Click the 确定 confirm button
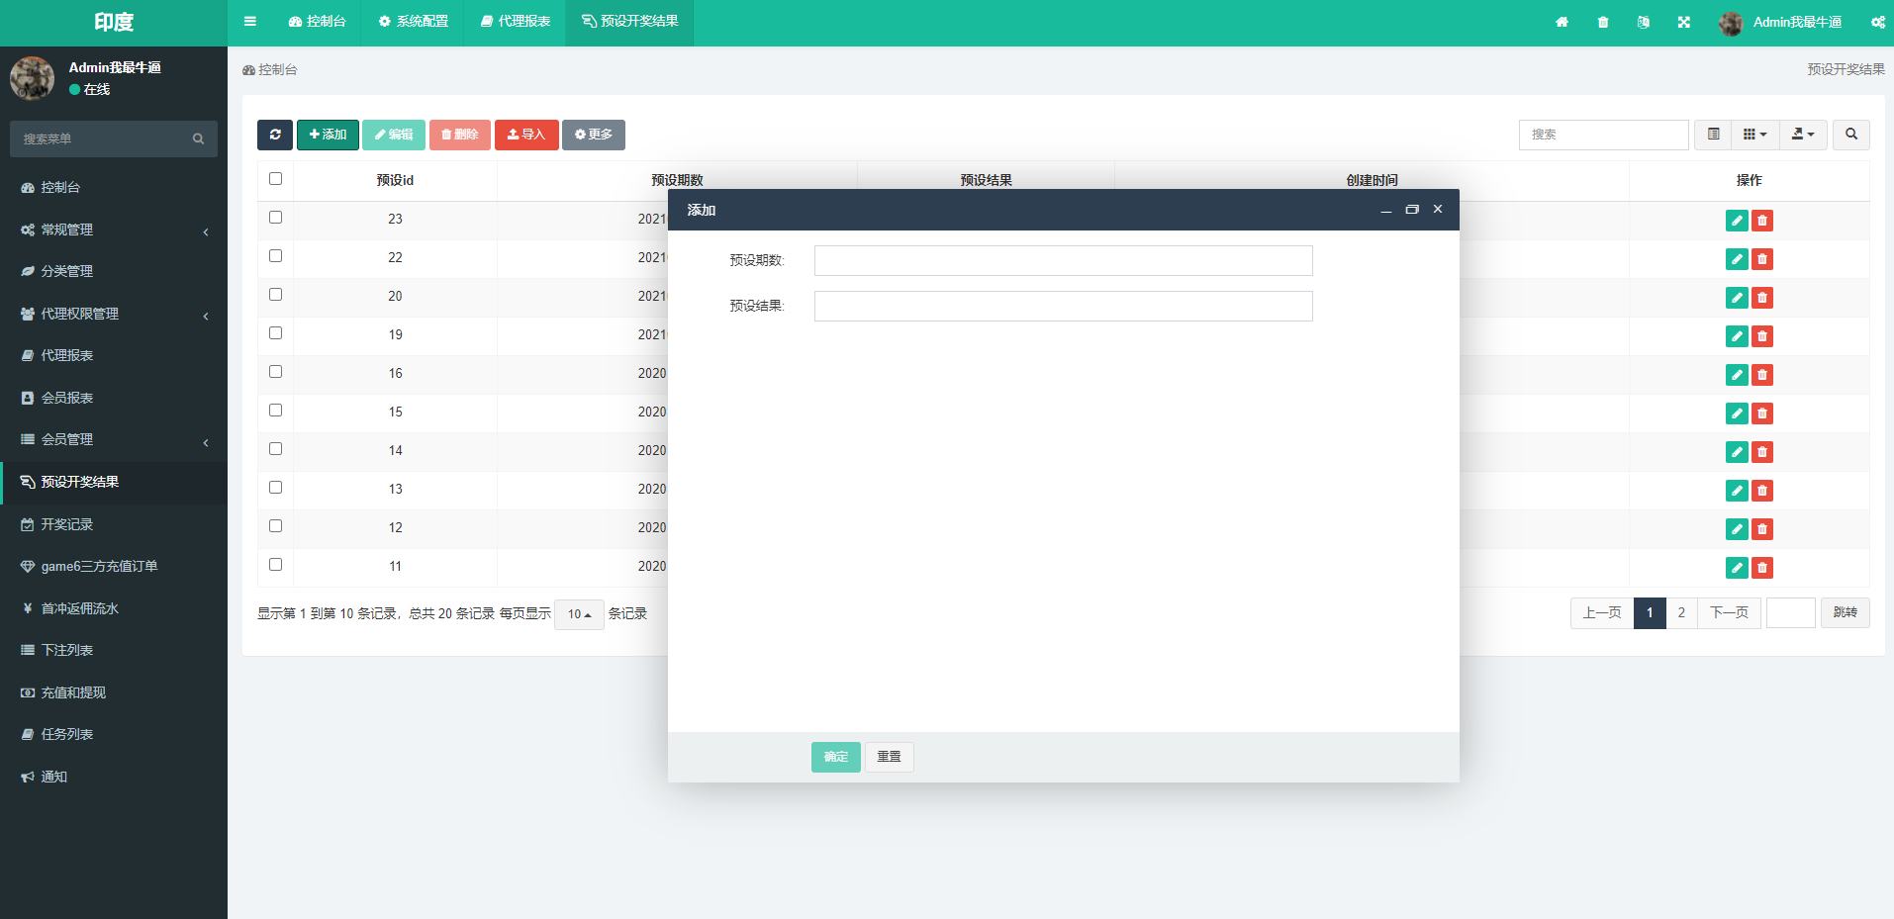This screenshot has width=1894, height=919. tap(835, 757)
